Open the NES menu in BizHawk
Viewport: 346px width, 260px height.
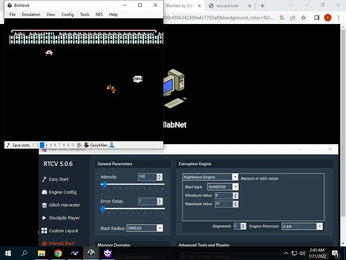[99, 14]
